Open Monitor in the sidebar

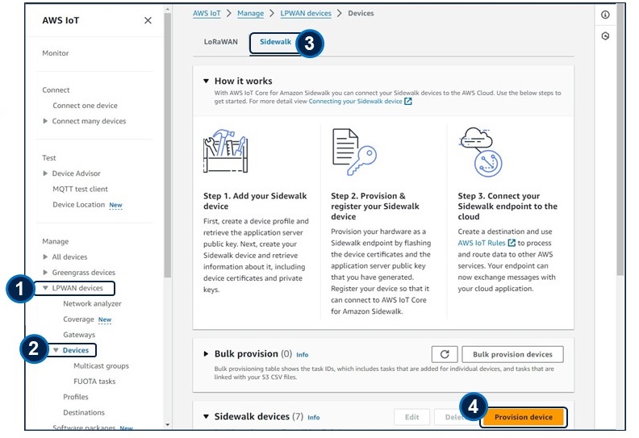[56, 53]
